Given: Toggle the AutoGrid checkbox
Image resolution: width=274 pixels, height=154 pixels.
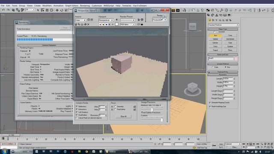Looking at the screenshot, I should tap(214, 32).
